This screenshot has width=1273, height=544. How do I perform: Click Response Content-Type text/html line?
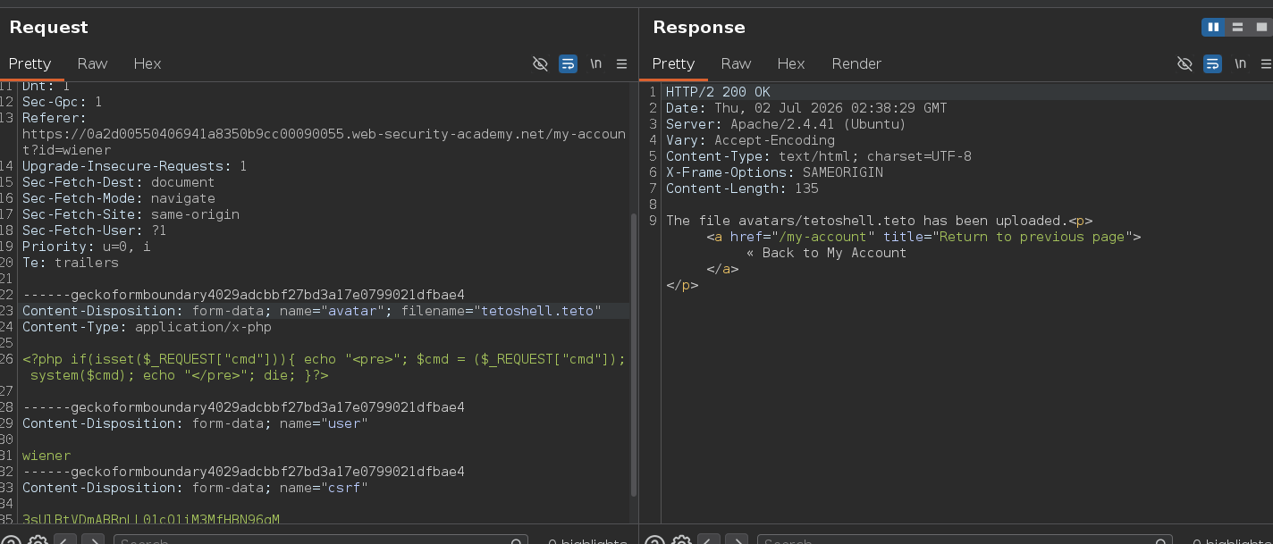coord(819,156)
